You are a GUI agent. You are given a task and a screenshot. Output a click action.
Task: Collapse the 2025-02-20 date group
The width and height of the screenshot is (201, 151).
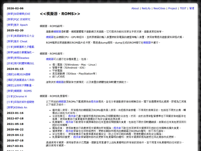15,31
